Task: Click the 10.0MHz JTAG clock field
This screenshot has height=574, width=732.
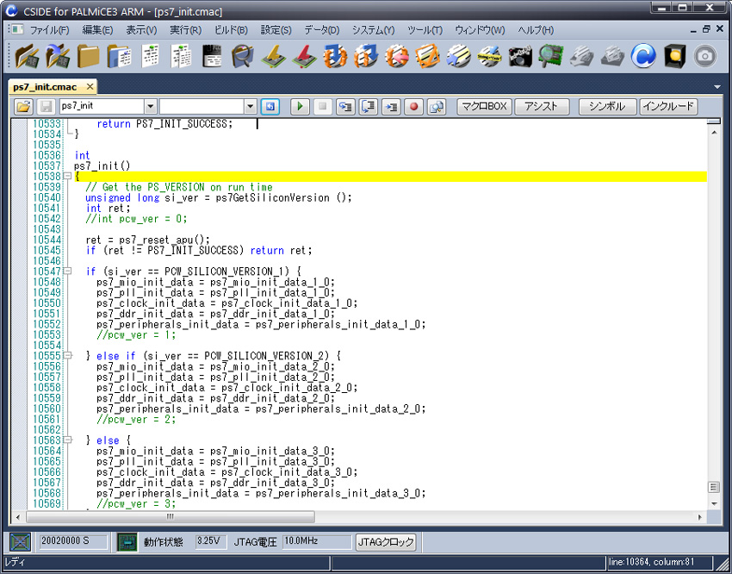Action: click(x=317, y=541)
